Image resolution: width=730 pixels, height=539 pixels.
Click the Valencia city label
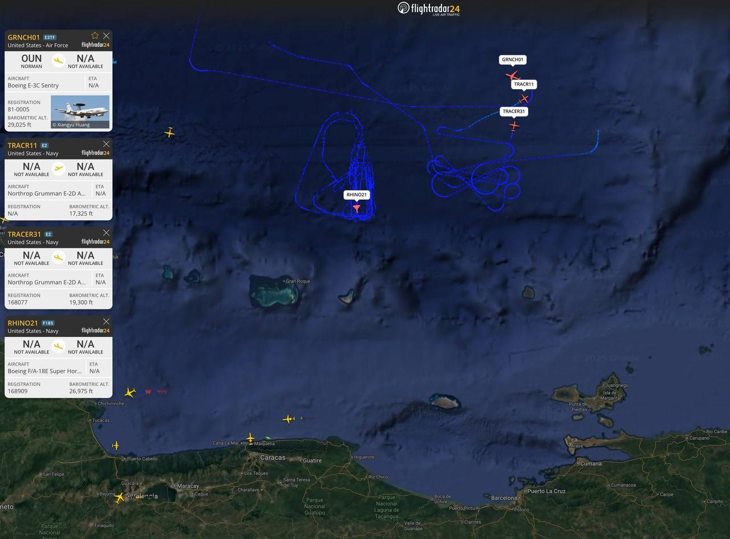click(x=144, y=496)
